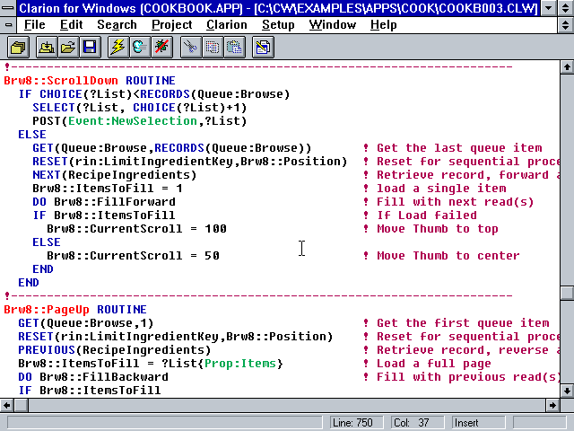Open the File menu
Viewport: 574px width, 431px height.
point(34,24)
